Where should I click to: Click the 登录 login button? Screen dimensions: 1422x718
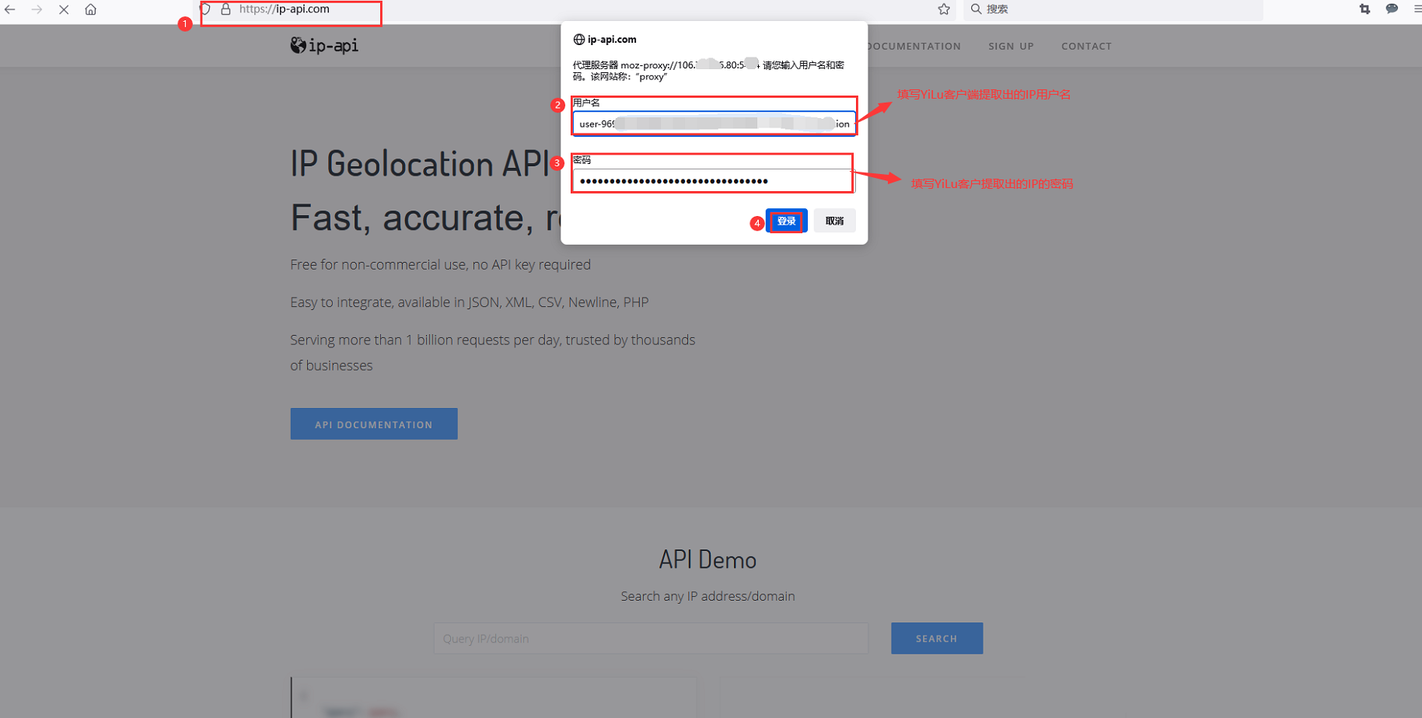point(787,221)
